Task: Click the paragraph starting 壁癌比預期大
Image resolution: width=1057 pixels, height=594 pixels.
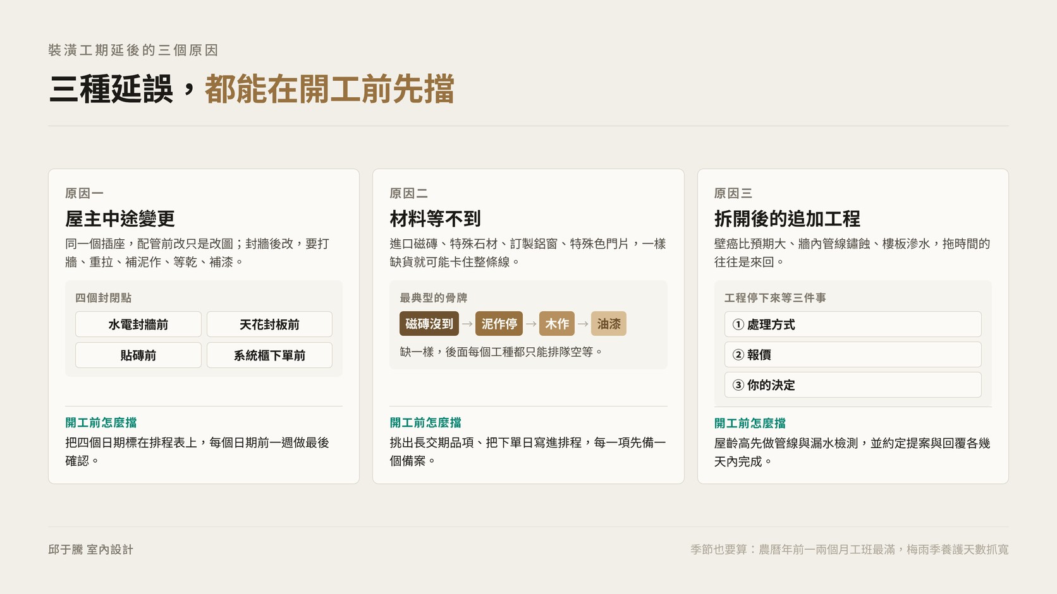Action: pyautogui.click(x=852, y=252)
